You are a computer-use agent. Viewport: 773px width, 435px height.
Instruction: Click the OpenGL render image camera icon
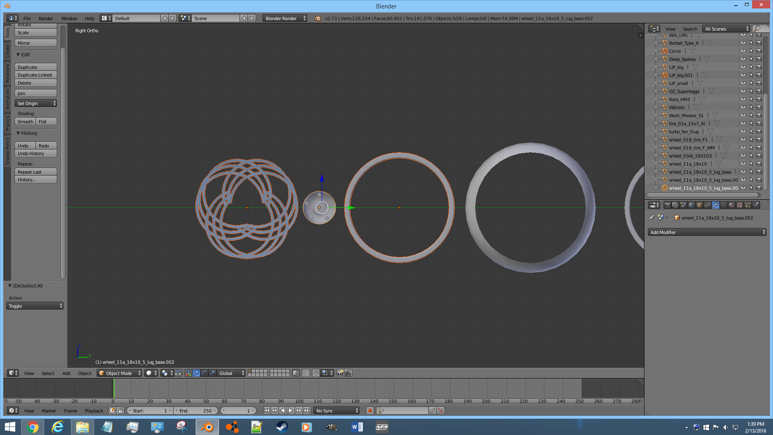tap(340, 373)
